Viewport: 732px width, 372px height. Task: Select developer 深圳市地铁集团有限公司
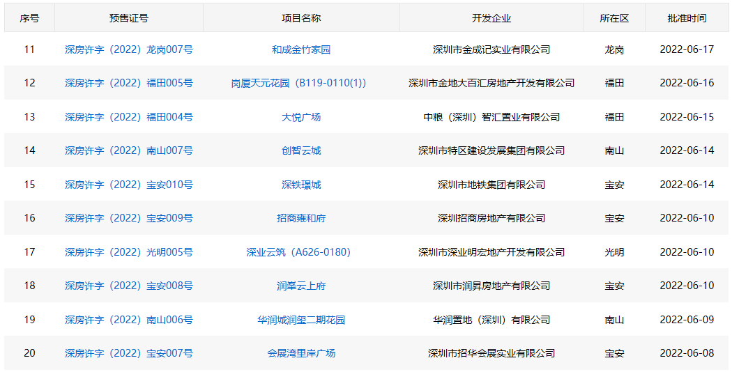point(491,185)
